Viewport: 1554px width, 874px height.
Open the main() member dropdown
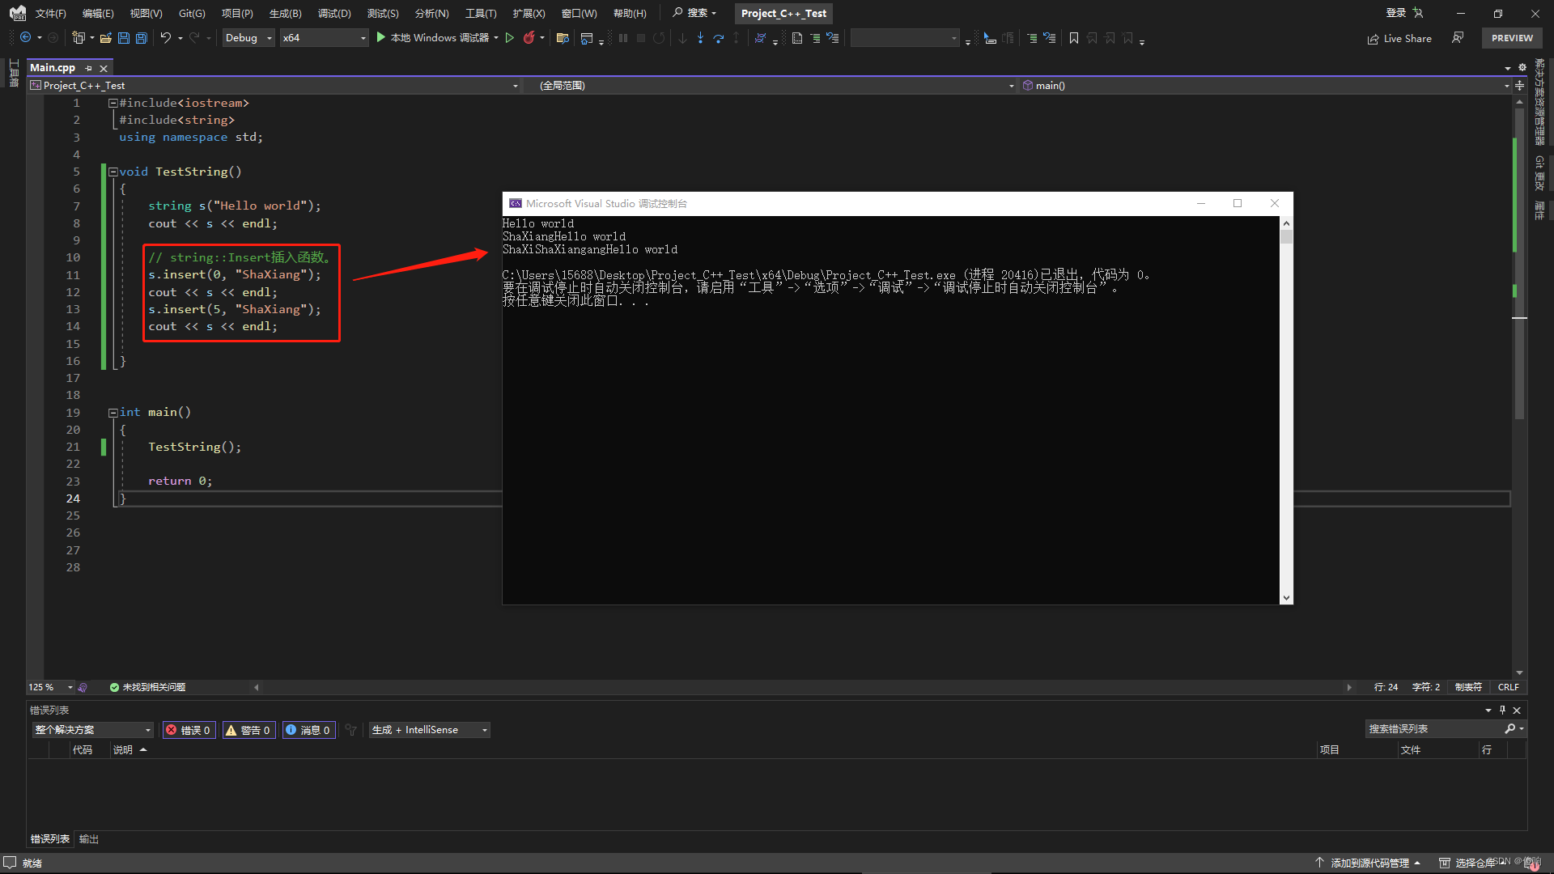(1265, 86)
